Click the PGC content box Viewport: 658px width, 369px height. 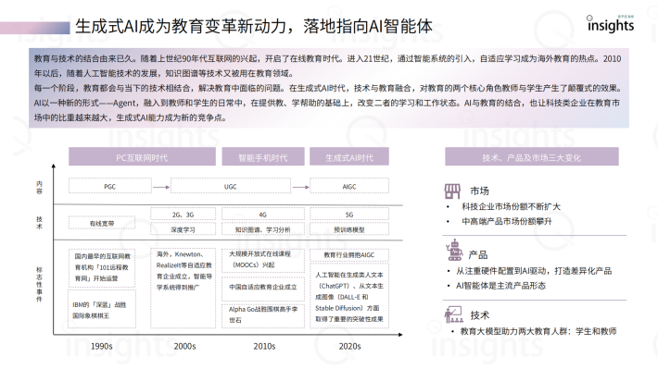click(110, 186)
